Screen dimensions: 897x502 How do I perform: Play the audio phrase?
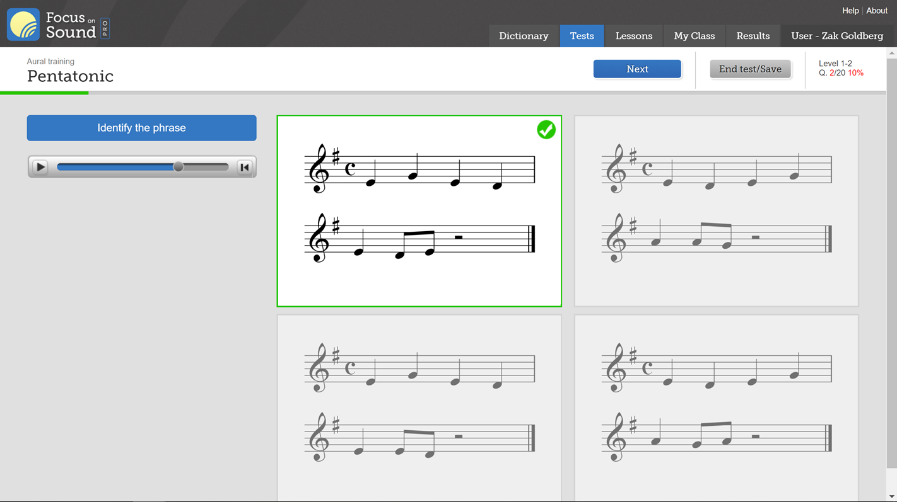(40, 167)
